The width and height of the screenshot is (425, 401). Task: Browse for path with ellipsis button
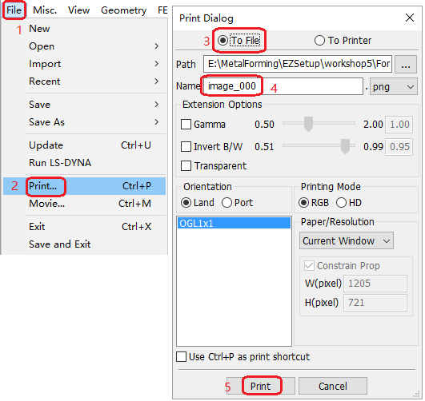coord(406,65)
